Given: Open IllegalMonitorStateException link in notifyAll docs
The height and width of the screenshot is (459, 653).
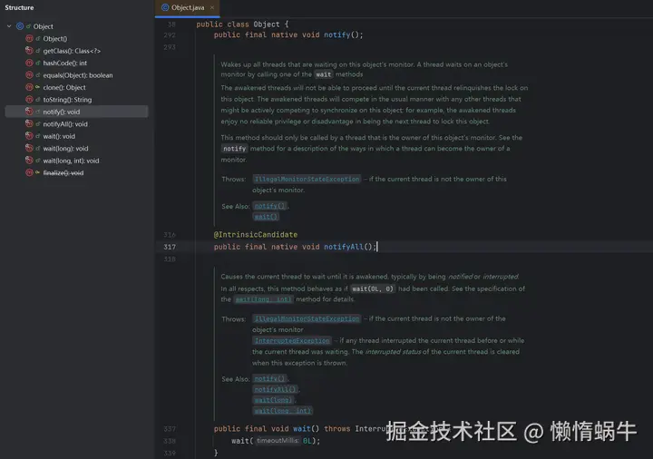Looking at the screenshot, I should point(307,179).
